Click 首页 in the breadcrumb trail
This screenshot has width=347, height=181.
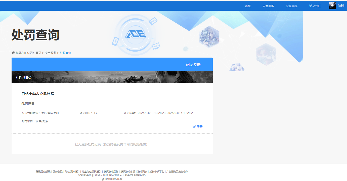point(38,53)
